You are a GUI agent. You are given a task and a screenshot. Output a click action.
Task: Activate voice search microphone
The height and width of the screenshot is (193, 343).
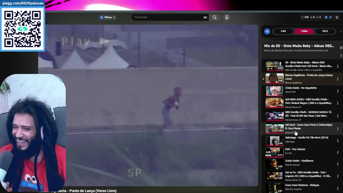click(x=227, y=17)
